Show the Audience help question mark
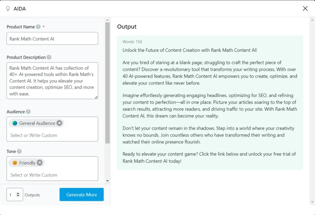315x215 pixels. tap(28, 112)
